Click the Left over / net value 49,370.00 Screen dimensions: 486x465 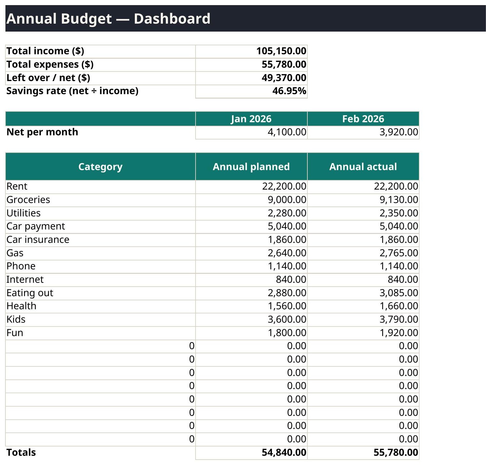251,78
